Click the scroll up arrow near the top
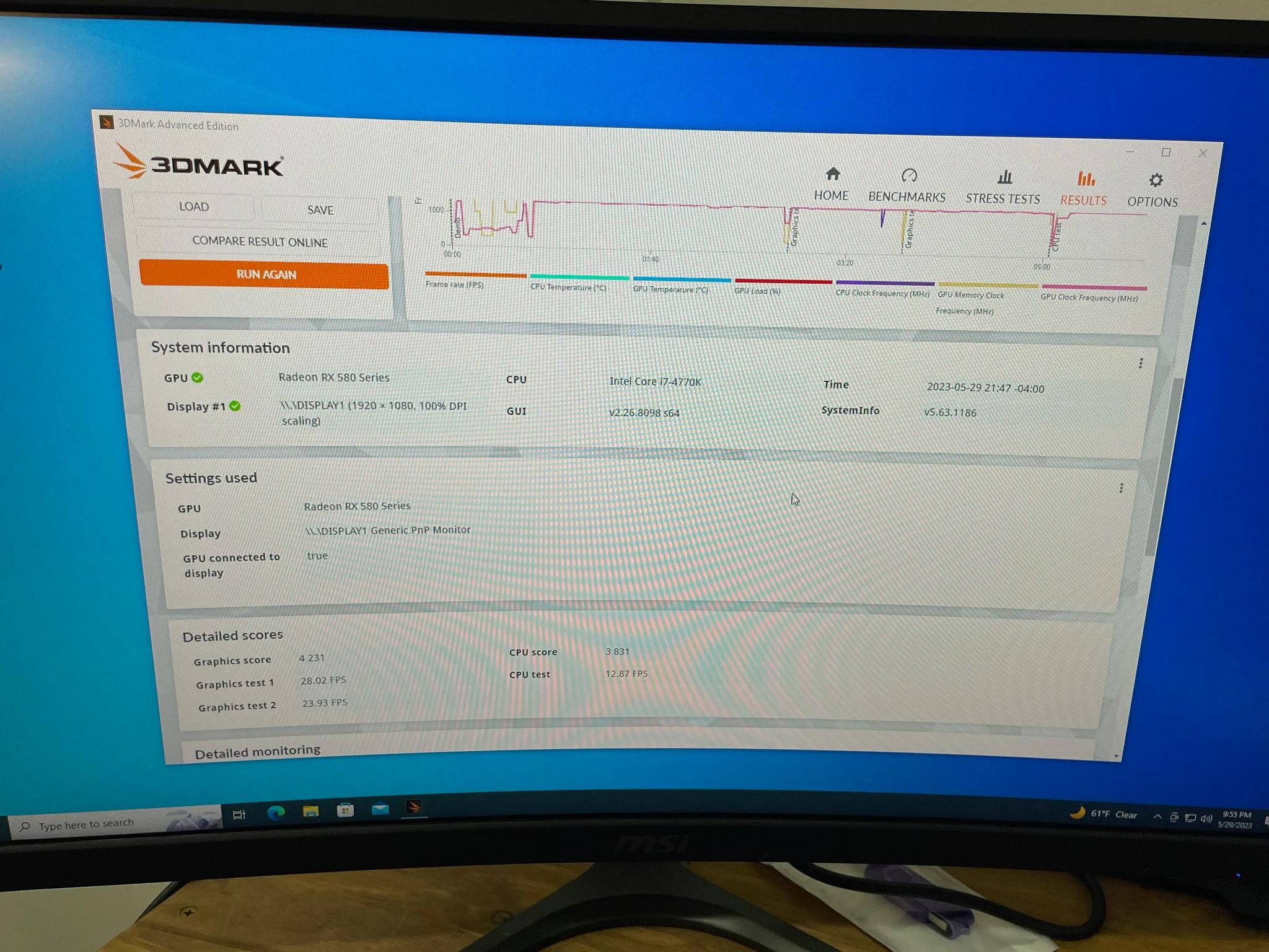1269x952 pixels. [1203, 223]
